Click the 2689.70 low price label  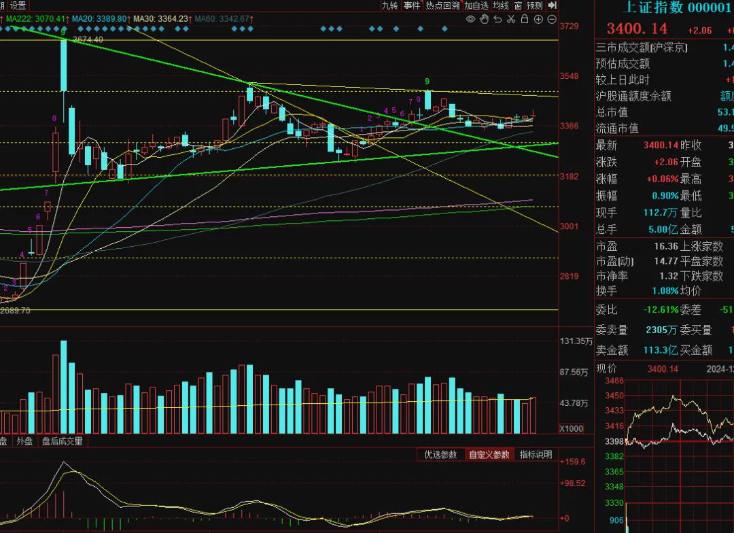tap(16, 311)
